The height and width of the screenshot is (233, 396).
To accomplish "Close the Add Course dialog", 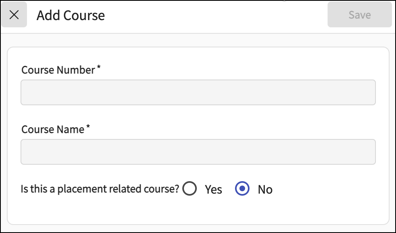I will (14, 15).
